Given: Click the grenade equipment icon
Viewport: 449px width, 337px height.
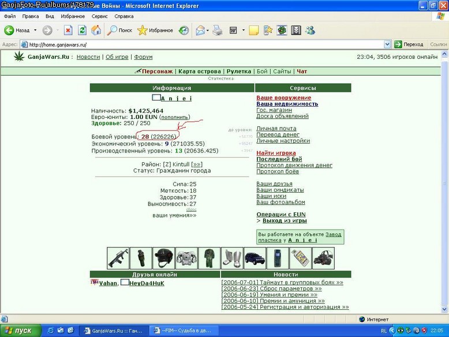Looking at the screenshot, I should [x=141, y=259].
